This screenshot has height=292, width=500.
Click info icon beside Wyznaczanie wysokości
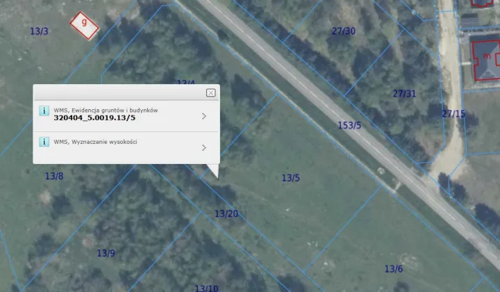[x=44, y=142]
